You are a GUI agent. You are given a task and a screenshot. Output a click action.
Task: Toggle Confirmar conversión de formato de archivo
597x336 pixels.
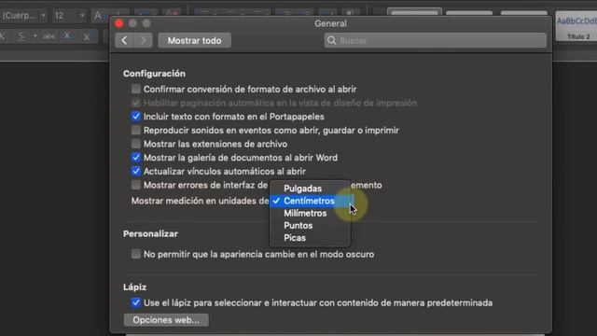136,90
